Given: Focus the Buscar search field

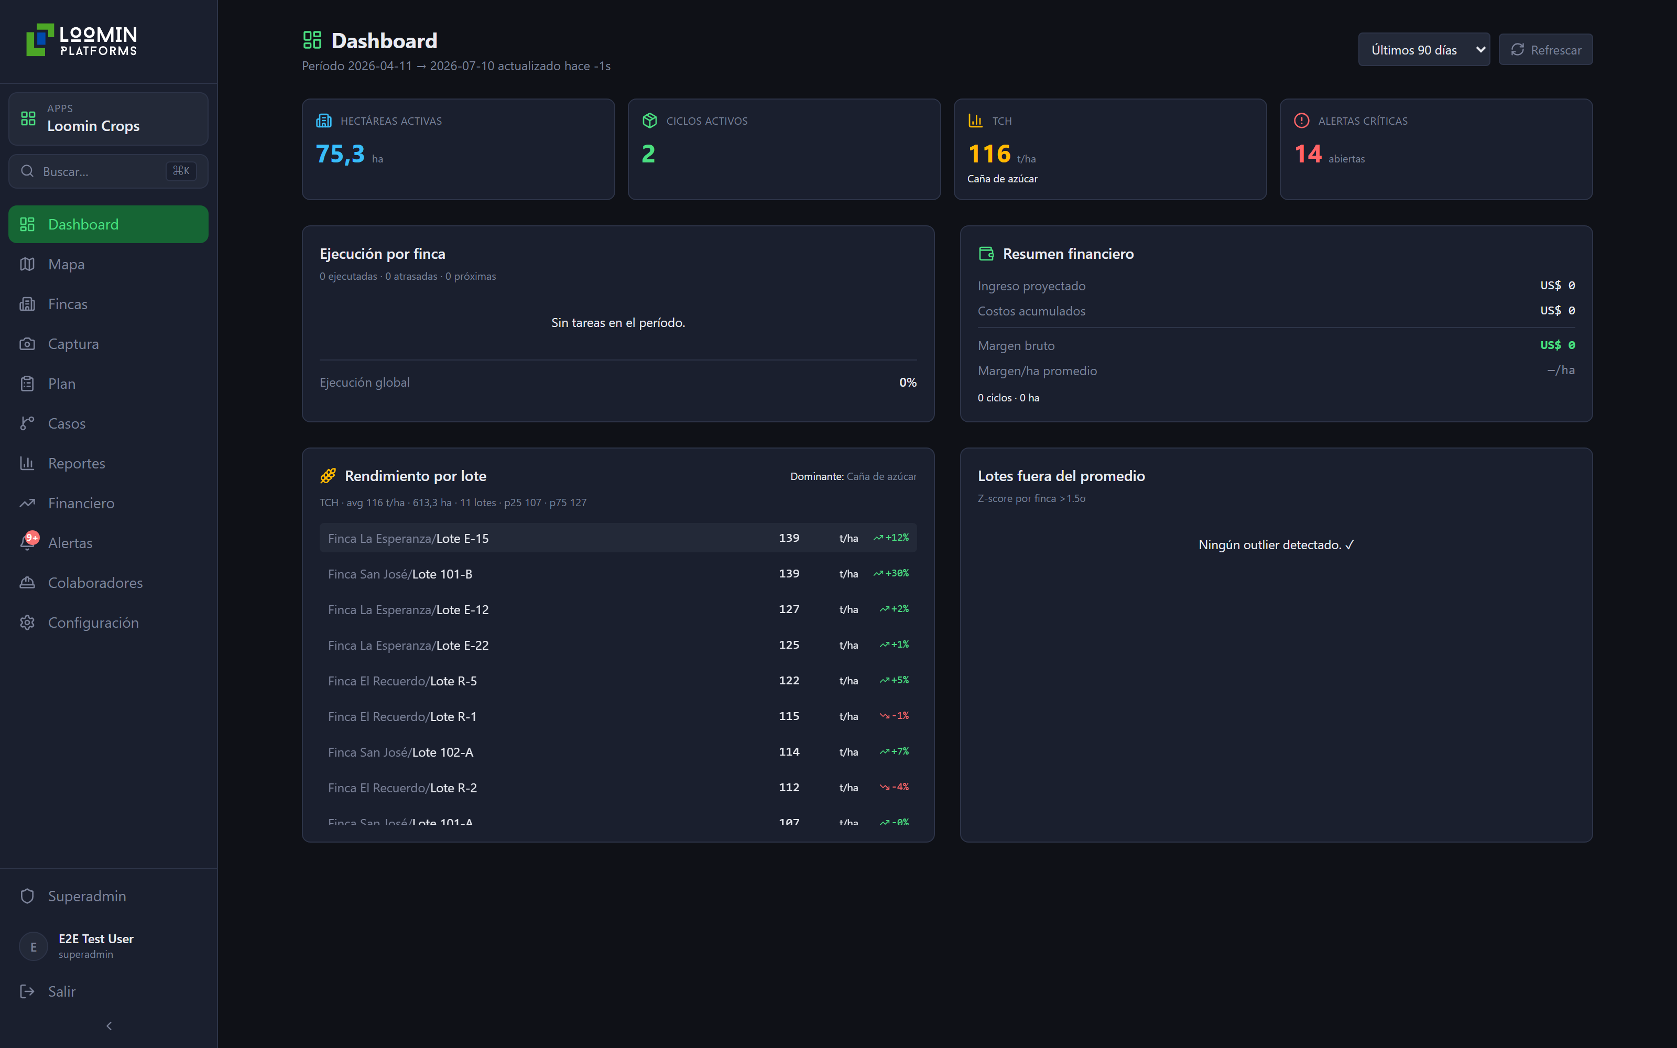Looking at the screenshot, I should click(x=108, y=171).
